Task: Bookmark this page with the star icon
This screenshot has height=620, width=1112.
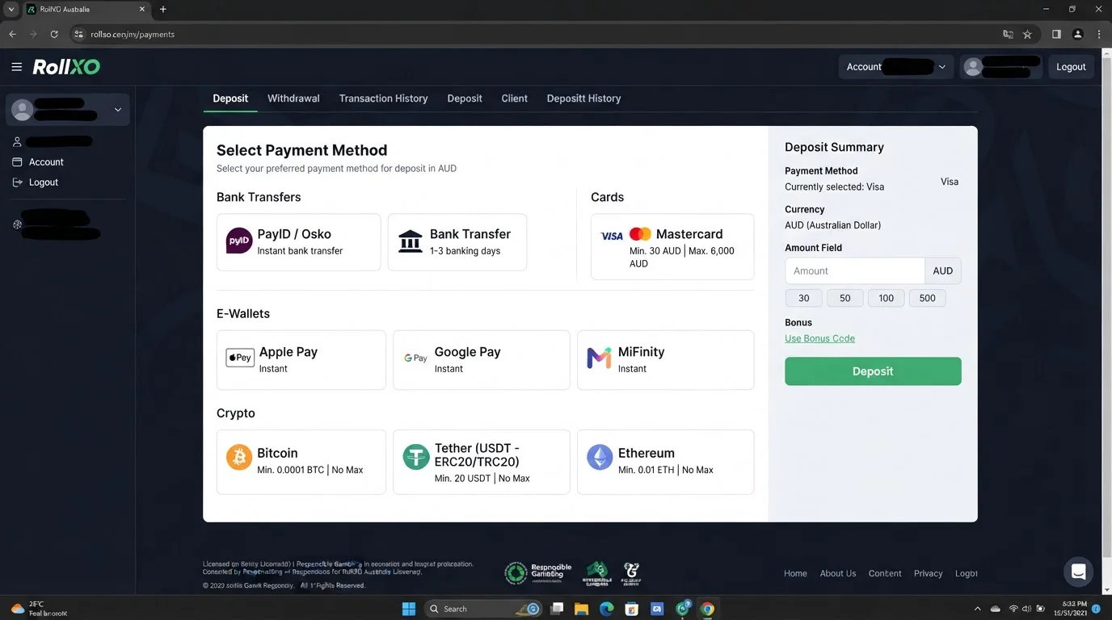Action: click(x=1027, y=34)
